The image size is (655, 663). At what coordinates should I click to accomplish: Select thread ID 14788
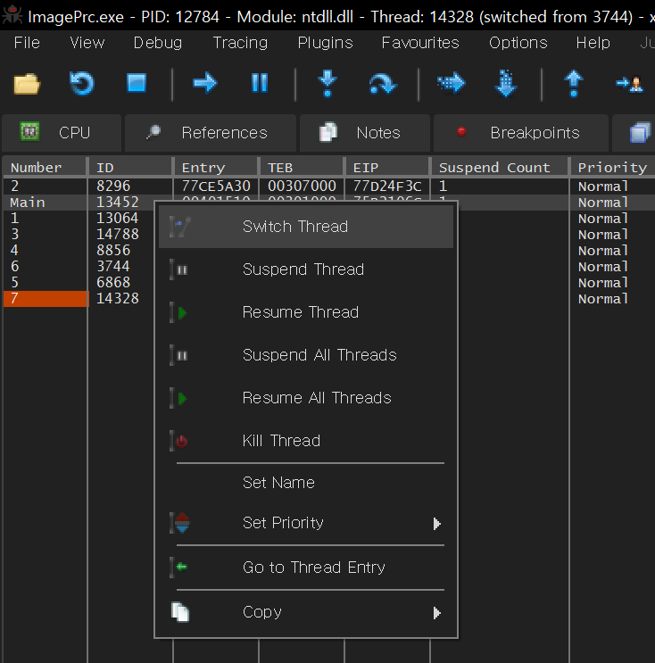tap(117, 235)
